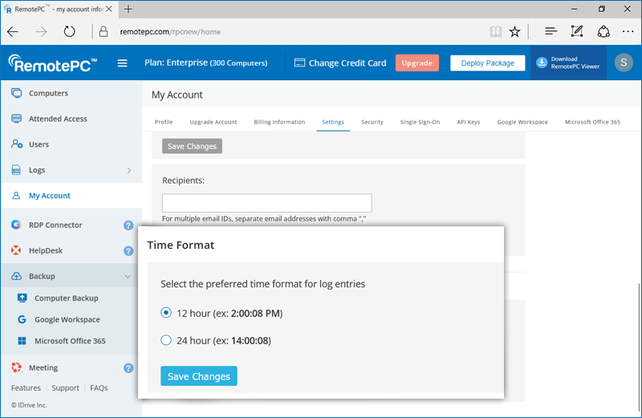Open Computer Backup in the sidebar
642x418 pixels.
point(66,298)
